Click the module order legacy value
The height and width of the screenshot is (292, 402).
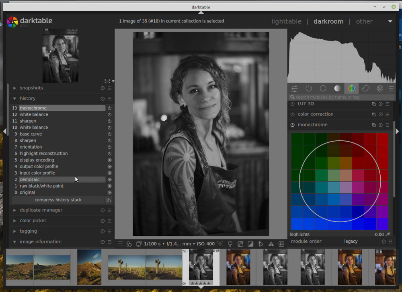coord(351,241)
